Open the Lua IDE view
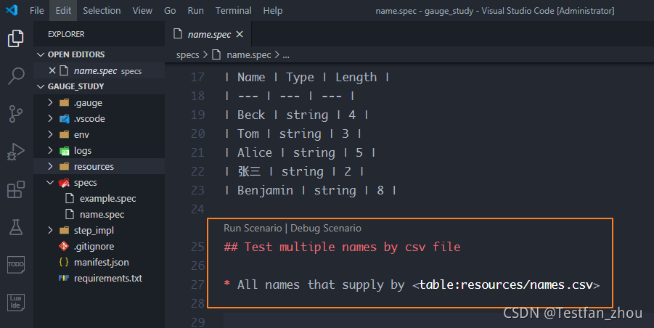 click(x=16, y=302)
